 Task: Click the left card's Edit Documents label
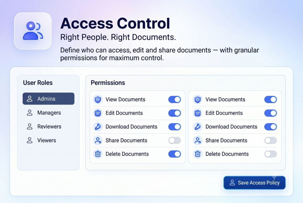tap(124, 113)
